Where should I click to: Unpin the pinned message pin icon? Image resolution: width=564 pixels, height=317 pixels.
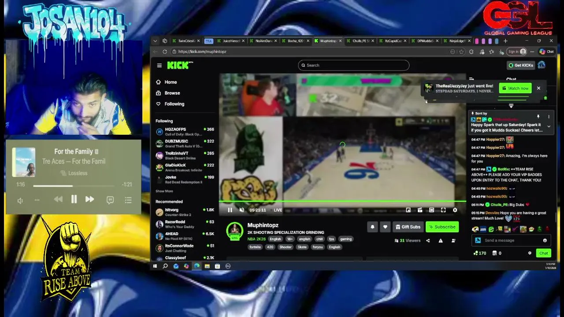538,117
